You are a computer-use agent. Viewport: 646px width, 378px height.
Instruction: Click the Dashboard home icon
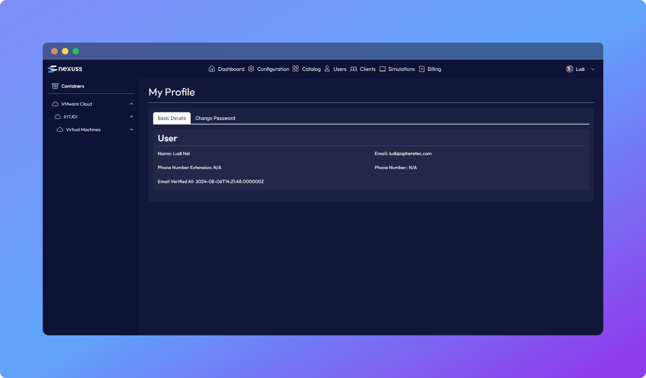pyautogui.click(x=211, y=69)
